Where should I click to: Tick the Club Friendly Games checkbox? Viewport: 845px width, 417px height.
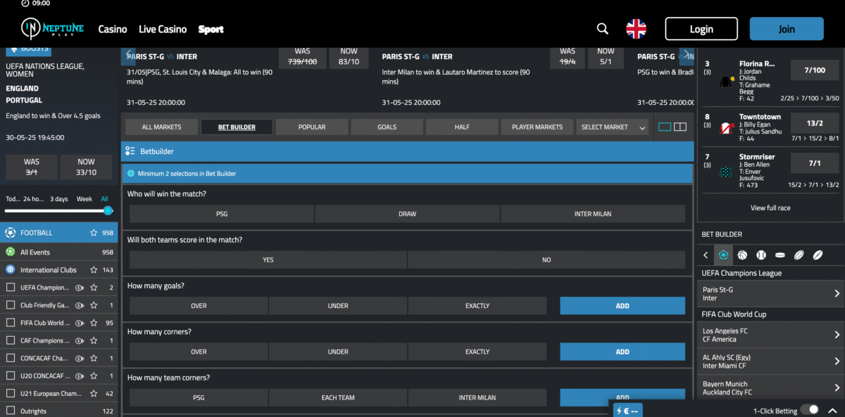[10, 305]
